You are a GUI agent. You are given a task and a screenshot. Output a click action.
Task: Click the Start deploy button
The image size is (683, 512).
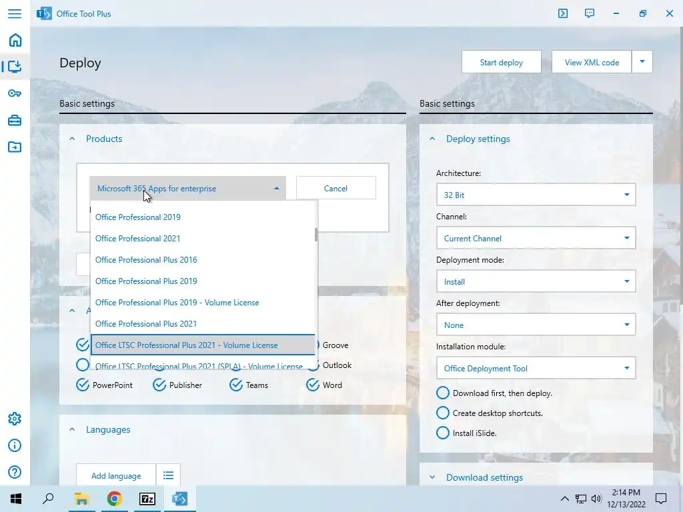click(502, 62)
